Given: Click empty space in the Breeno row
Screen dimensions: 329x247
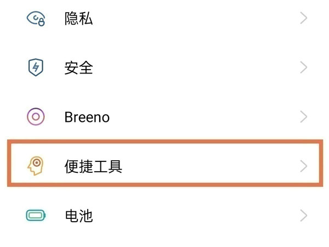Looking at the screenshot, I should click(208, 116).
